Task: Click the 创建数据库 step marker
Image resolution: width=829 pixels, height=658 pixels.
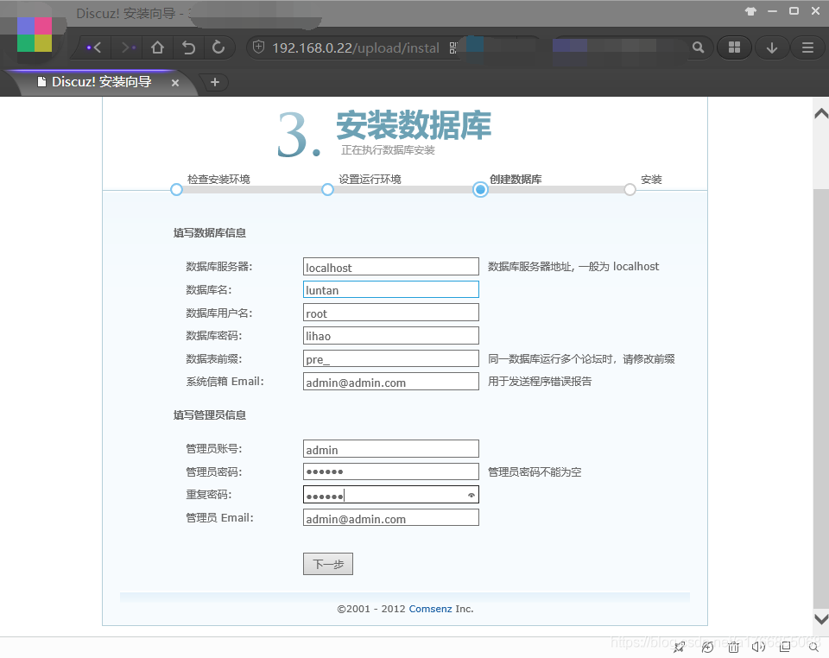Action: point(480,189)
